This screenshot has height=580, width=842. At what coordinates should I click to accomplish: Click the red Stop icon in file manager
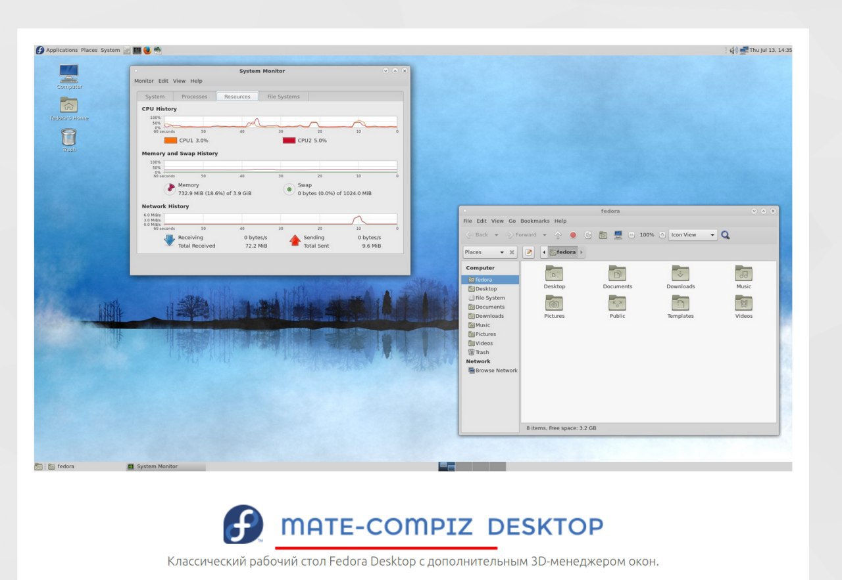pos(573,234)
